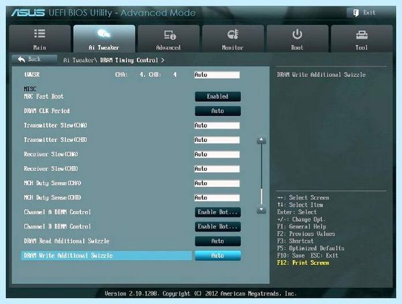Click the tWWSR setting label
Image resolution: width=402 pixels, height=304 pixels.
pyautogui.click(x=31, y=75)
